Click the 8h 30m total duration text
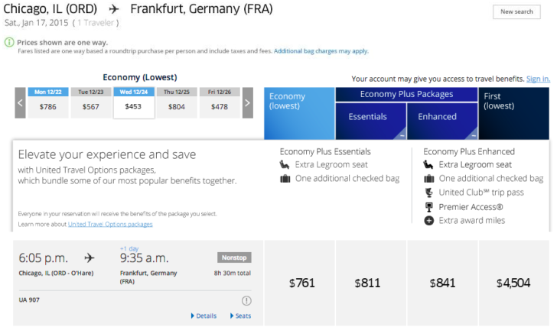557x327 pixels. point(233,273)
